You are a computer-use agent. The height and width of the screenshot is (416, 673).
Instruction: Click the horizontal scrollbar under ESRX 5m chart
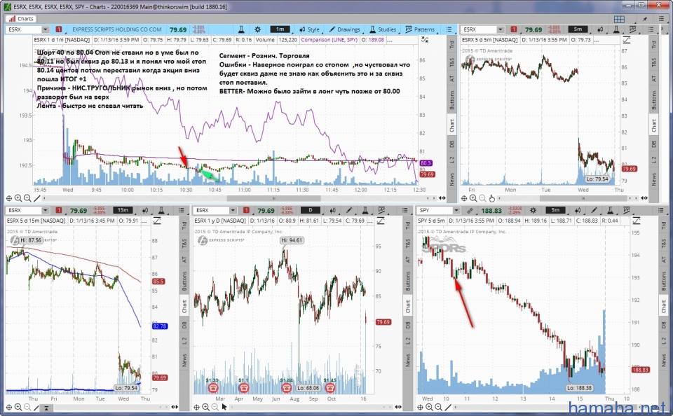pyautogui.click(x=583, y=198)
